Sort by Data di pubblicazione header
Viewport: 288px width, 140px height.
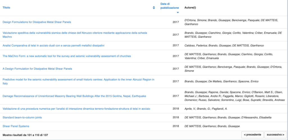coord(170,6)
